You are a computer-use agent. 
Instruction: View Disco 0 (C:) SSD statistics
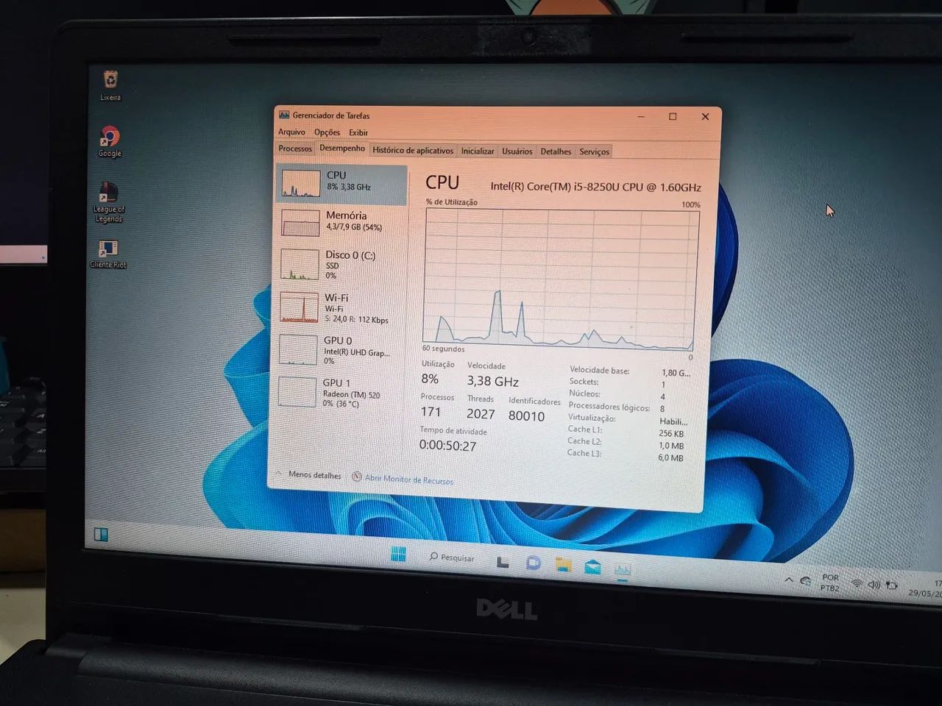tap(340, 265)
